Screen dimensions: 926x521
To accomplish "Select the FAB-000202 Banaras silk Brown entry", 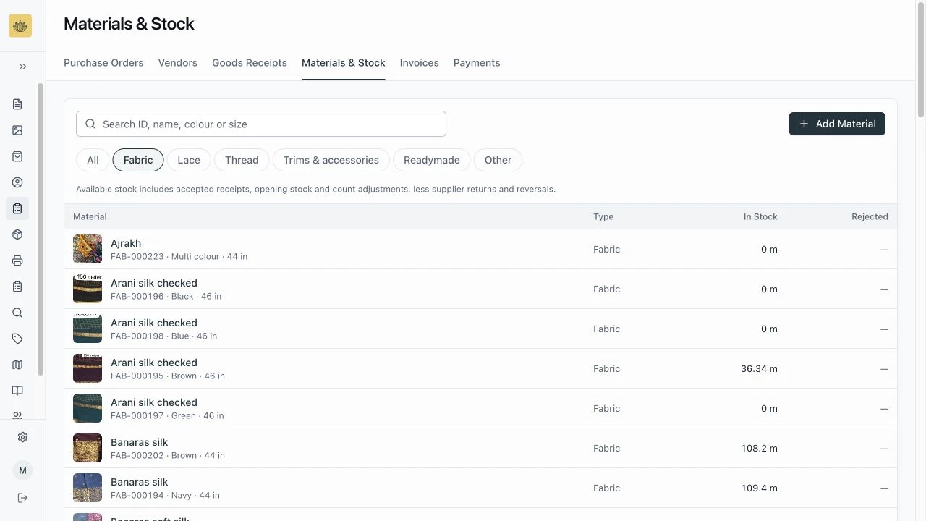I will pos(480,448).
